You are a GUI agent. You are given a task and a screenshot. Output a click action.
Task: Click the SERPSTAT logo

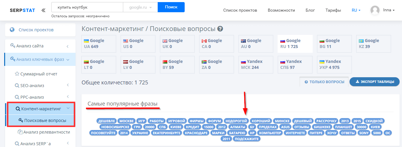[22, 10]
